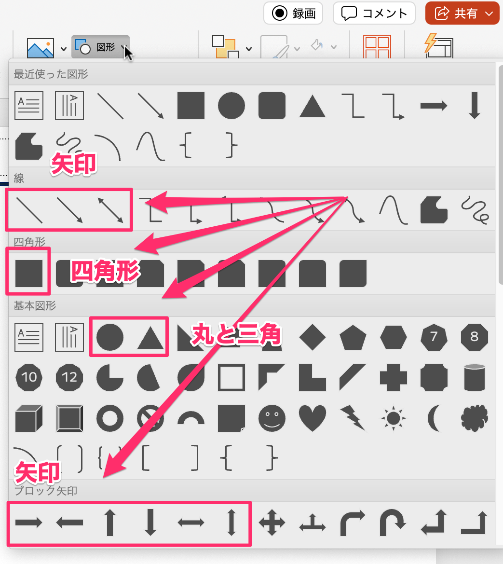
Task: Insert the heart shape
Action: click(313, 418)
